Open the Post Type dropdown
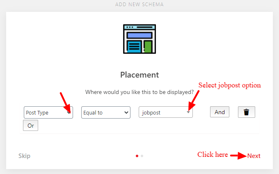Screen dimensions: 279x174 pyautogui.click(x=48, y=112)
